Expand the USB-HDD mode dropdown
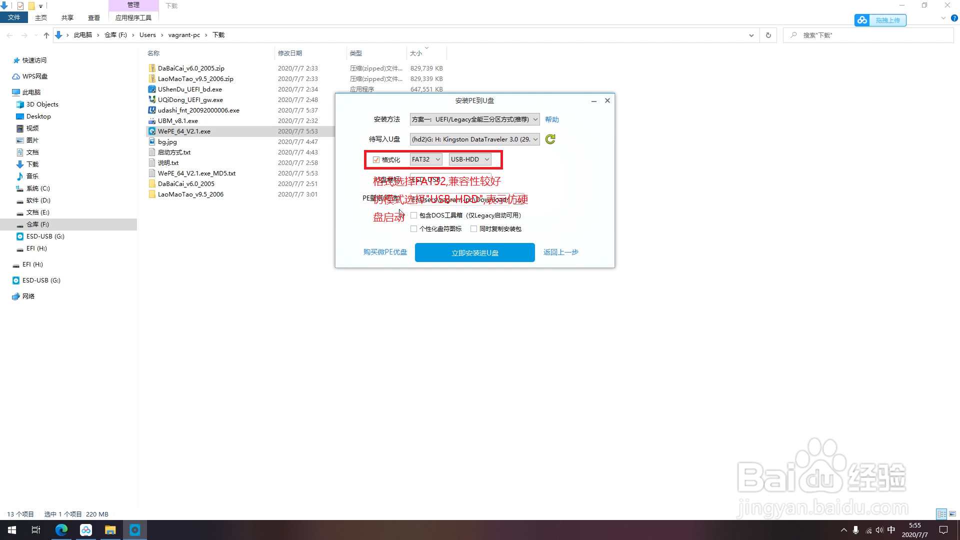 (469, 159)
